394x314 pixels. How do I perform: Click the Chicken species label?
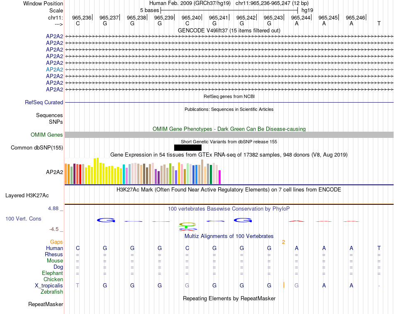(53, 279)
